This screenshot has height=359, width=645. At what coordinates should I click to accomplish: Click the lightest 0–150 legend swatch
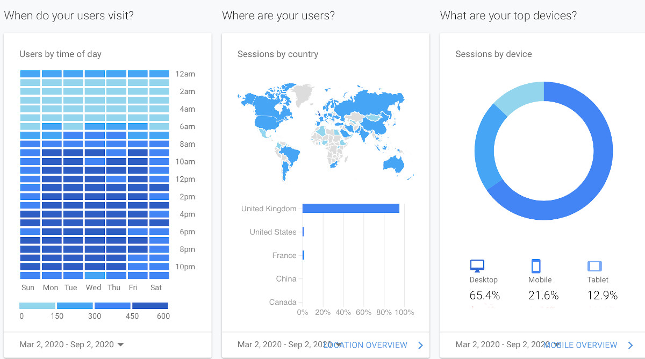pyautogui.click(x=37, y=305)
